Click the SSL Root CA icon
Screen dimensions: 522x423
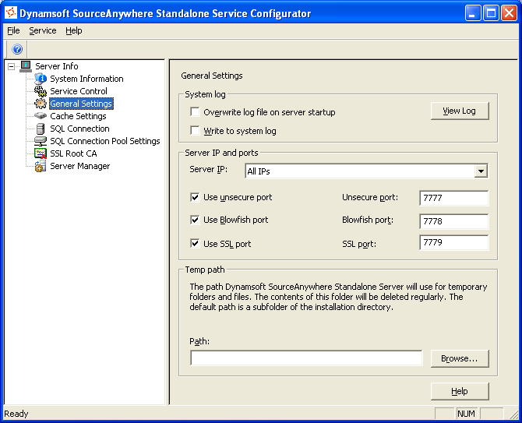tap(41, 153)
